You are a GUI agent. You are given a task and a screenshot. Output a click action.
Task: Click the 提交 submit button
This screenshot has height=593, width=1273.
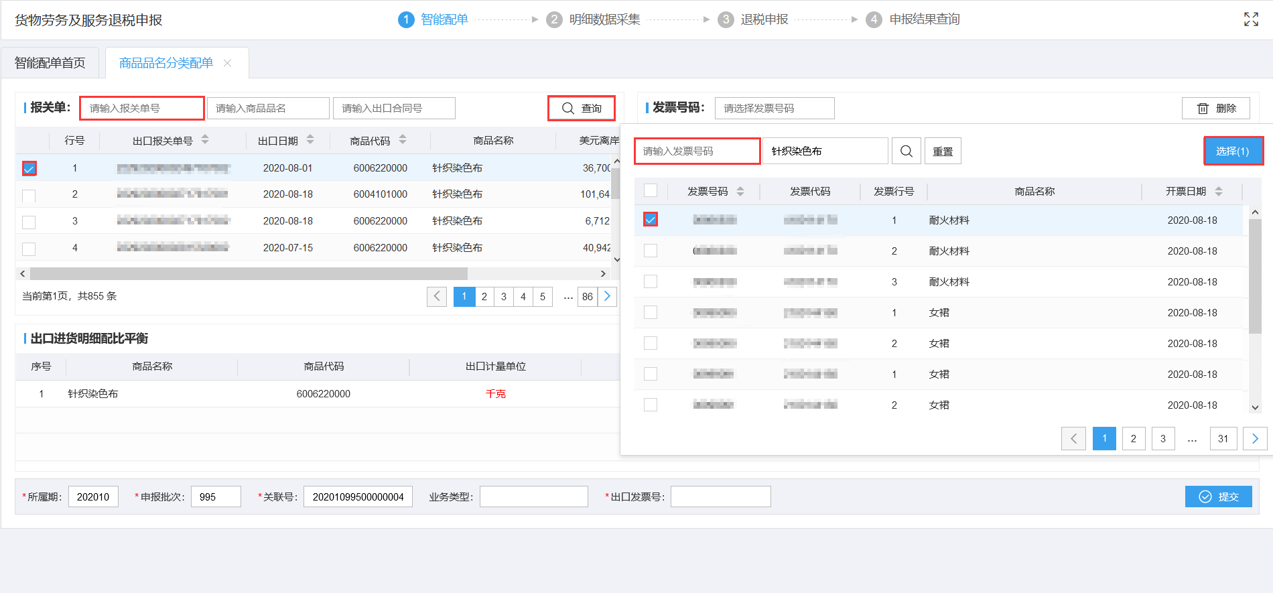[1218, 497]
